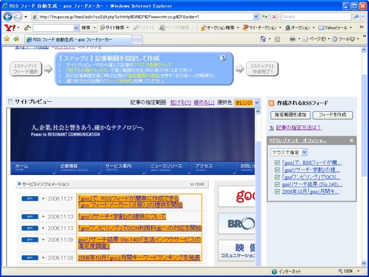Click the Google search magnifier icon
369x277 pixels.
point(357,17)
